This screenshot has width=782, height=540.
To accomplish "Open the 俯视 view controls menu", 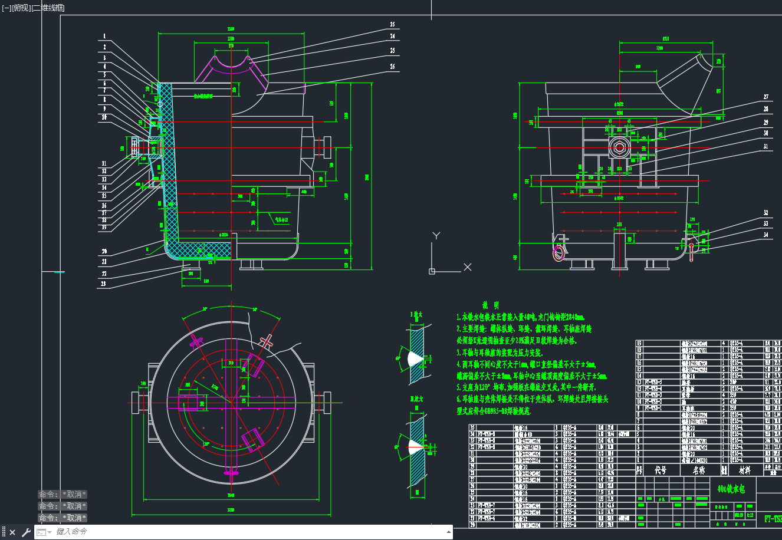I will 21,8.
